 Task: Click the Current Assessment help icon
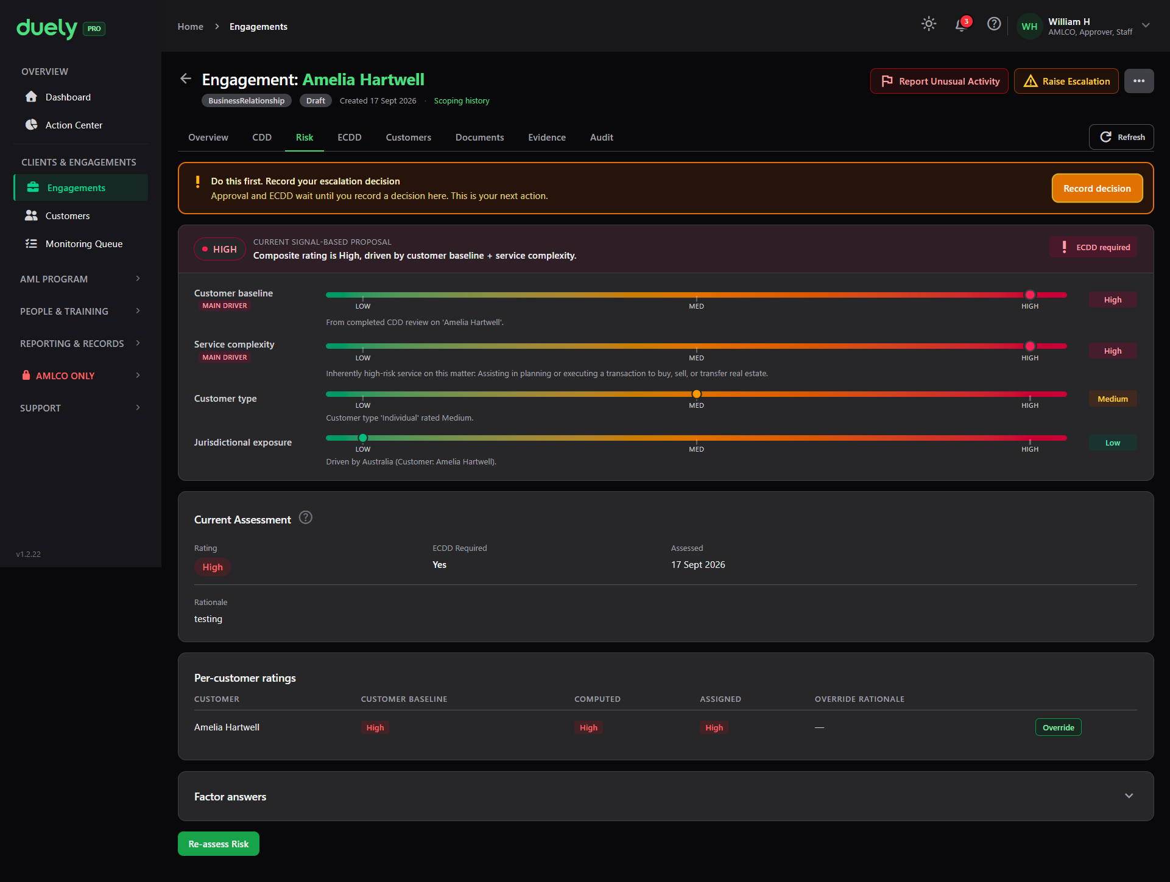coord(306,517)
